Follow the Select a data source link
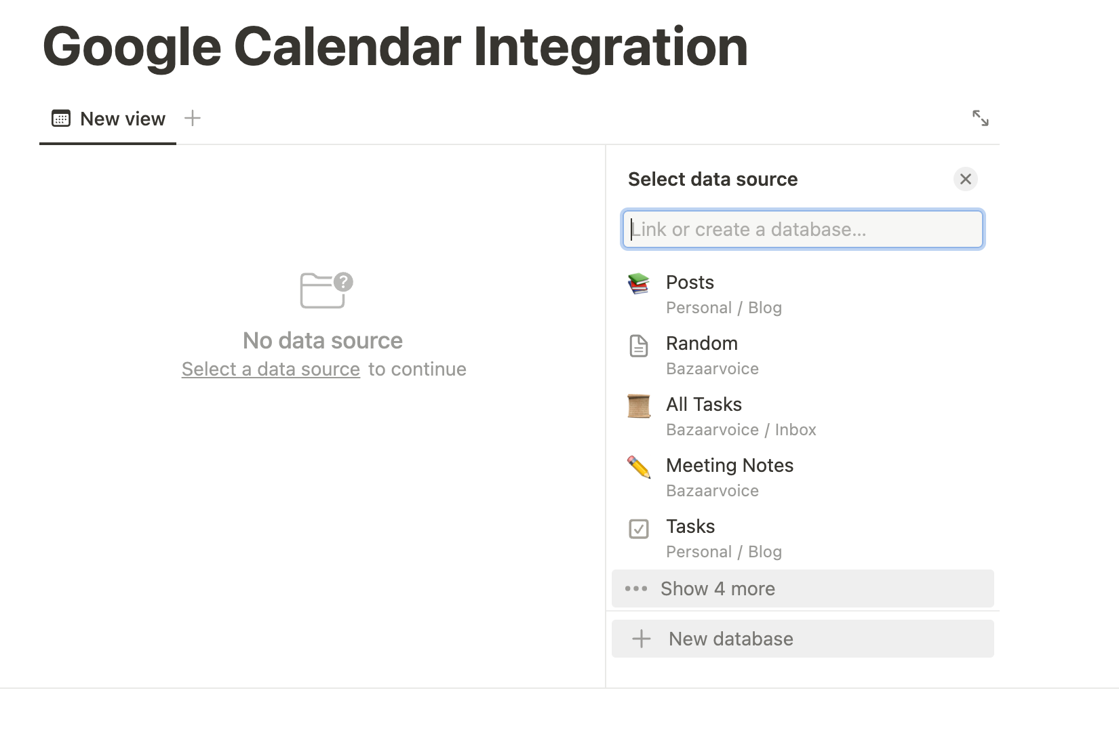 (271, 369)
